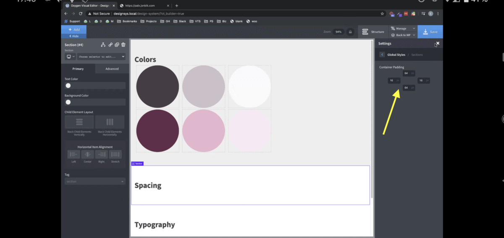Screen dimensions: 504x238
Task: Click the delete section trash icon
Action: tap(123, 45)
